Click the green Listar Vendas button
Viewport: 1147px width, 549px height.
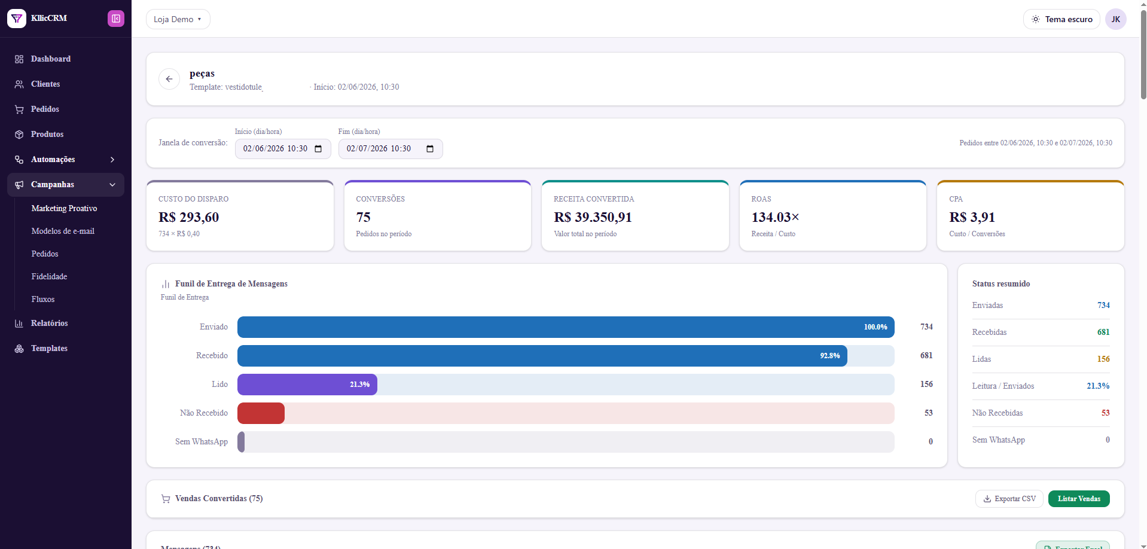click(x=1079, y=499)
